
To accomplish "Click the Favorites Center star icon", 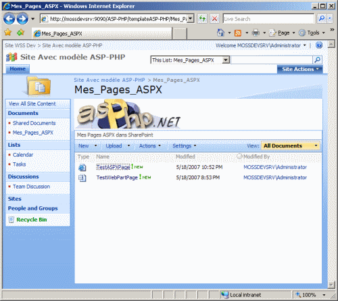I will coord(8,32).
